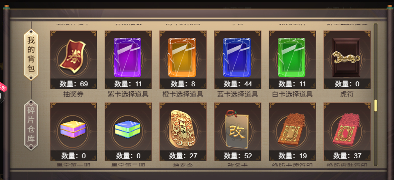The image size is (394, 180).
Task: Click the 改 rename card icon
Action: point(237,129)
